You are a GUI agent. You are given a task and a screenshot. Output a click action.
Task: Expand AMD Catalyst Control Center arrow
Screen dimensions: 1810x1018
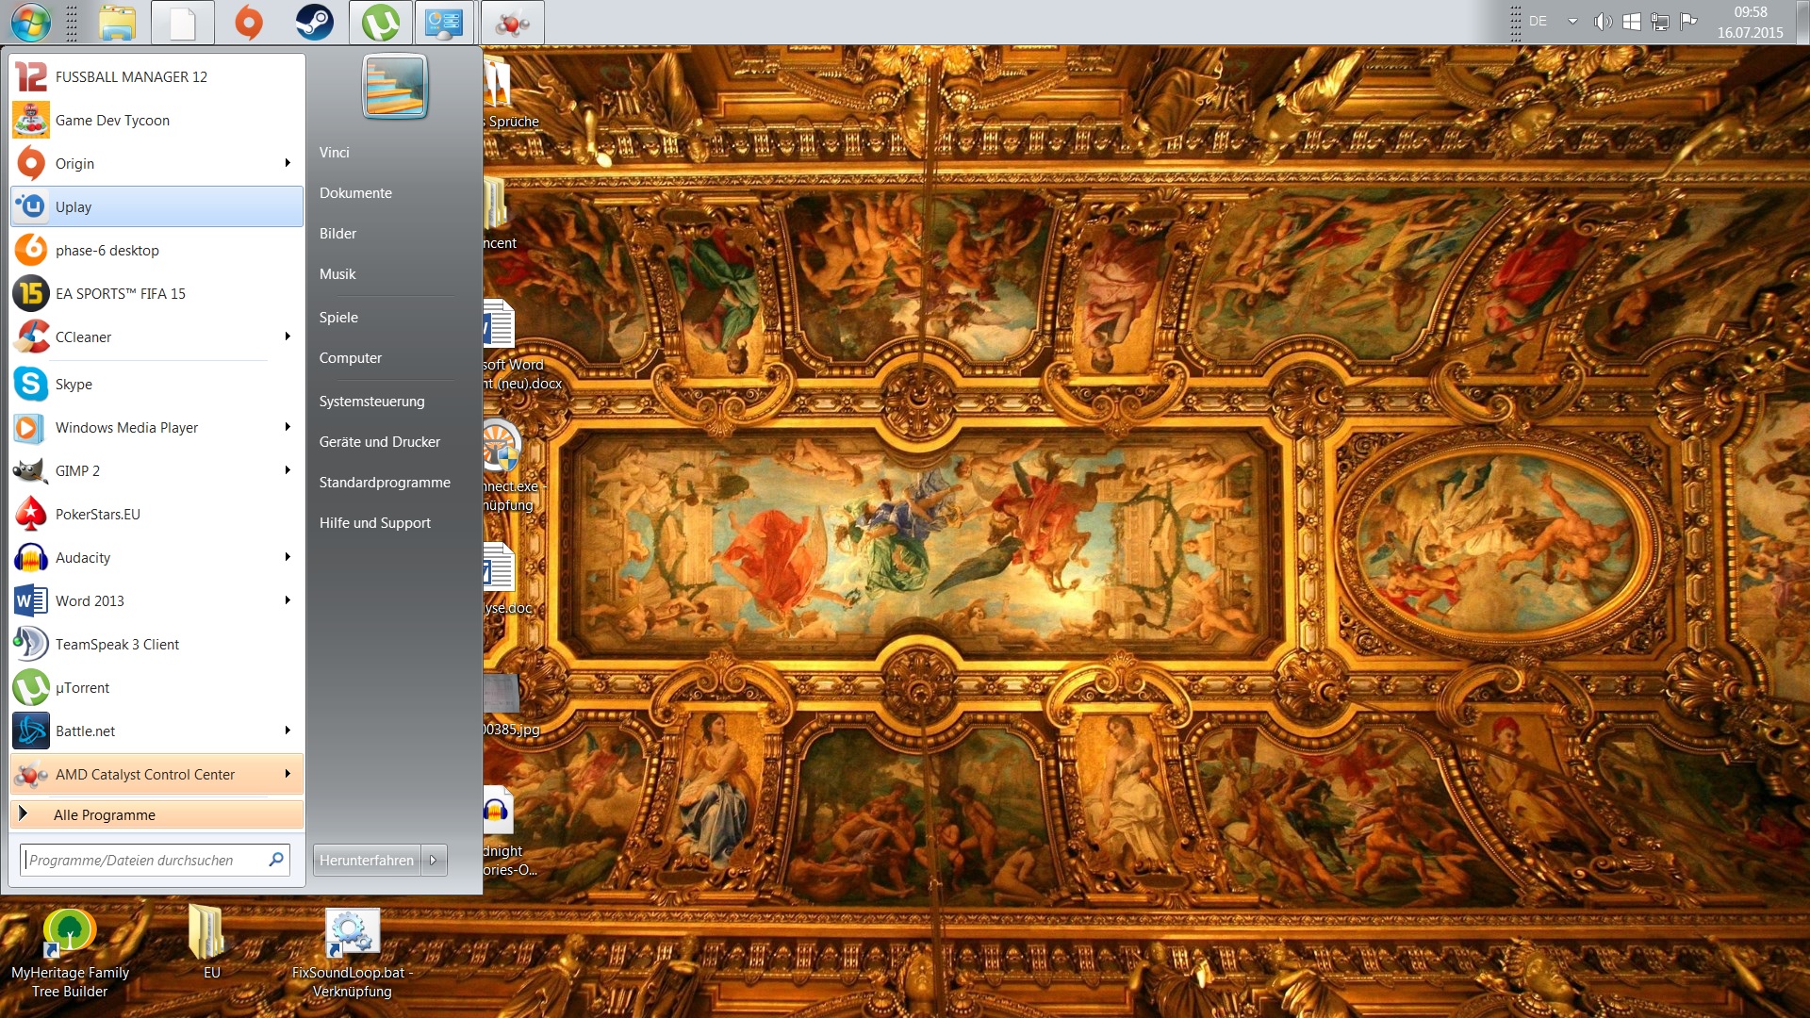click(288, 775)
